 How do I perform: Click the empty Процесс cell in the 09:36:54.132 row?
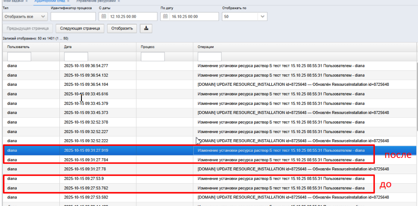coord(165,75)
